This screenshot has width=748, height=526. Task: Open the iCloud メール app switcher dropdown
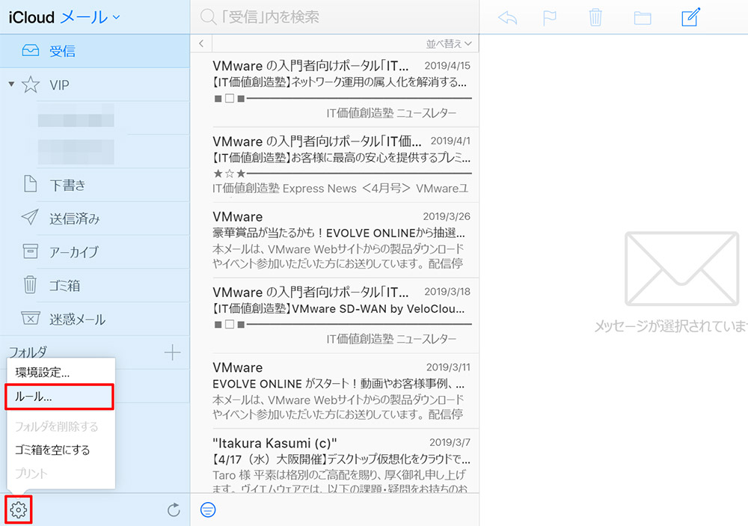coord(64,18)
